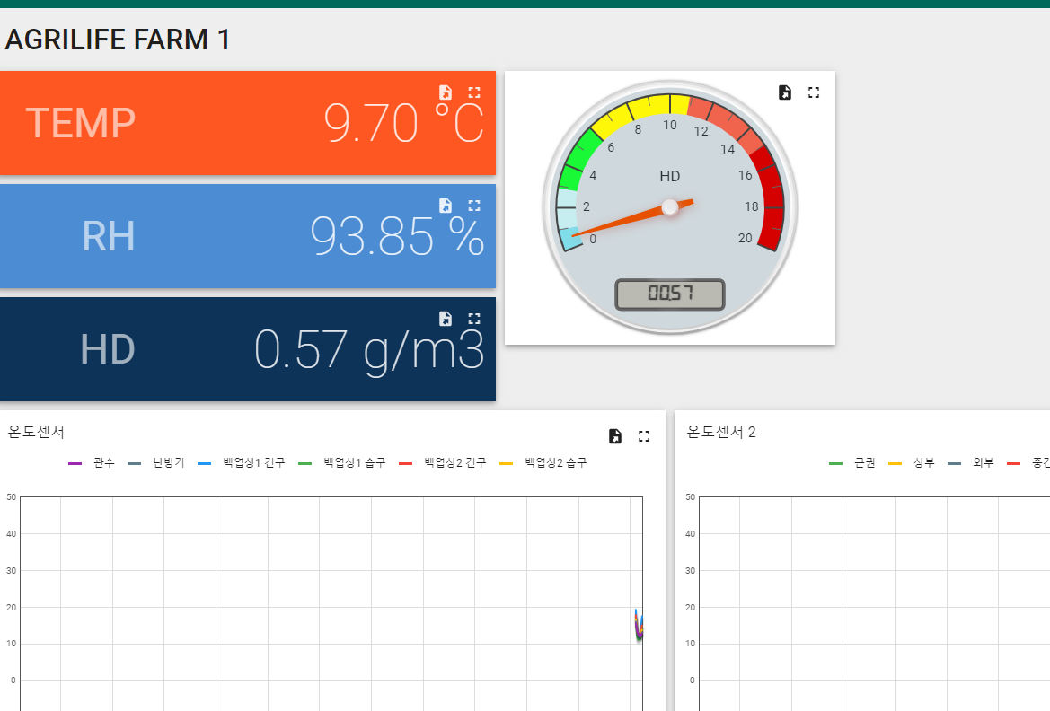Click the 93.85 % humidity value
1050x711 pixels.
click(x=397, y=236)
